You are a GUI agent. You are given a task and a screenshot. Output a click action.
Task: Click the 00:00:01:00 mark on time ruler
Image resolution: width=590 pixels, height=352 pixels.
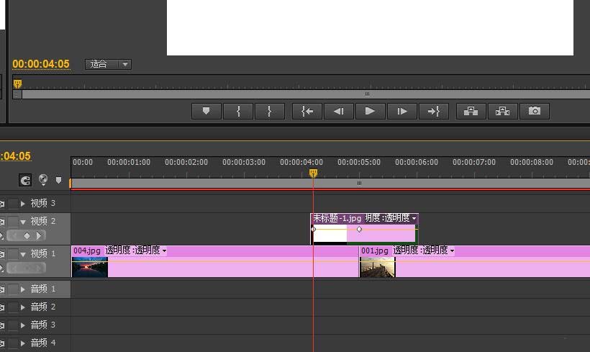click(129, 162)
